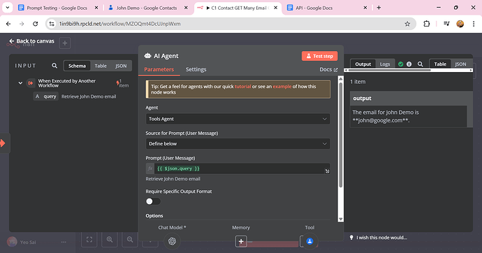Show input as Schema view

pyautogui.click(x=77, y=66)
